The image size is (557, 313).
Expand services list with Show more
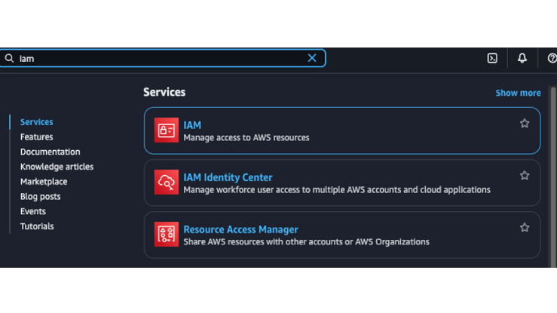pos(518,93)
